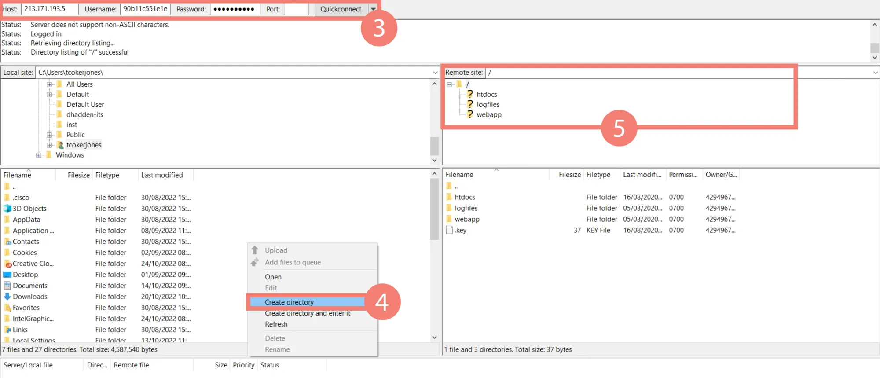880x378 pixels.
Task: Click the local file list scrollbar down arrow
Action: pyautogui.click(x=434, y=338)
